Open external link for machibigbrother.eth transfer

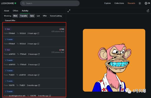click(50, 96)
